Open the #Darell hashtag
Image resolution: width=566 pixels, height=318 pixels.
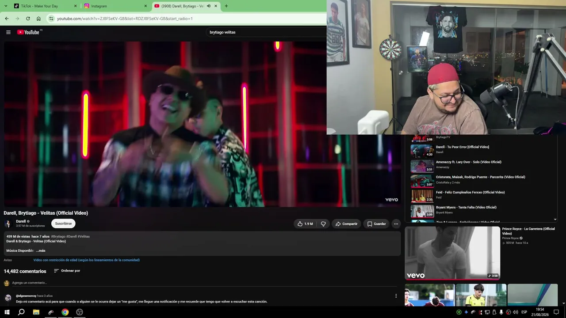(71, 236)
